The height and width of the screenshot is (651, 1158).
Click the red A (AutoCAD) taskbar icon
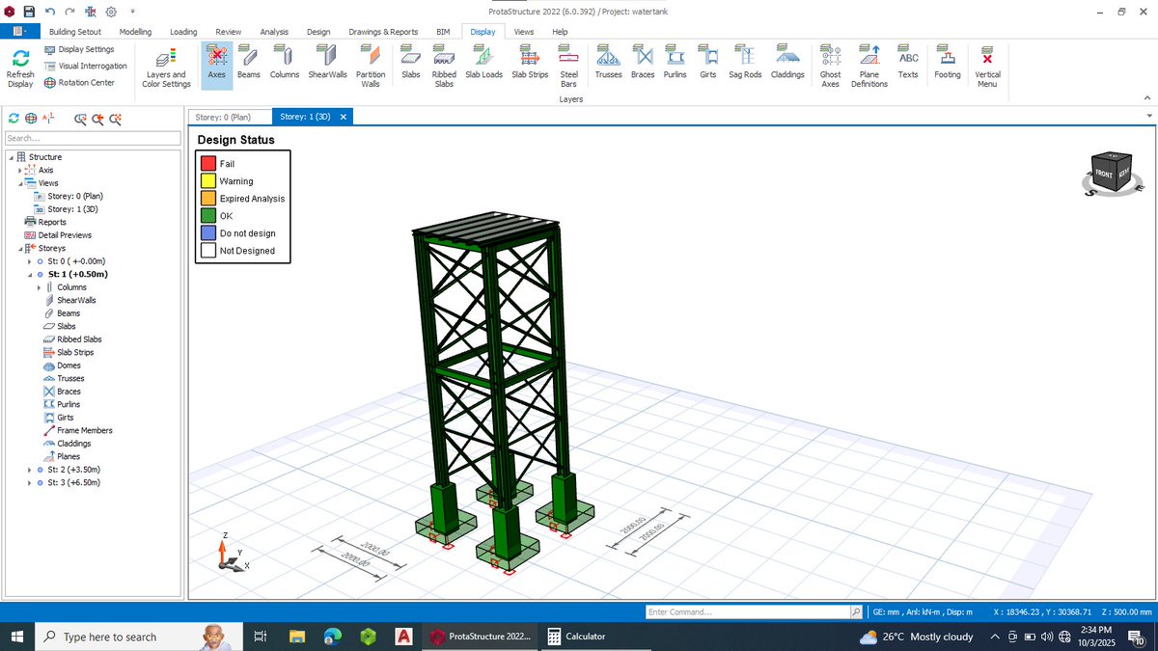(x=404, y=637)
